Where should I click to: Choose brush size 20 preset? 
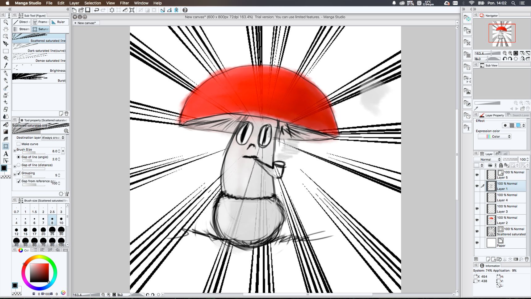43,231
